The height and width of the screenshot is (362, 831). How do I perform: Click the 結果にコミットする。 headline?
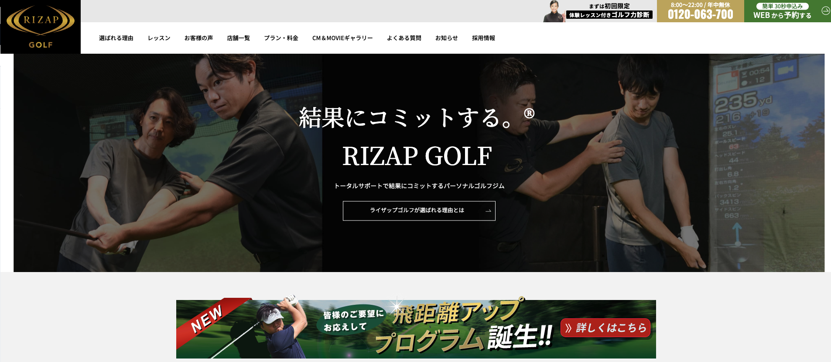coord(417,117)
